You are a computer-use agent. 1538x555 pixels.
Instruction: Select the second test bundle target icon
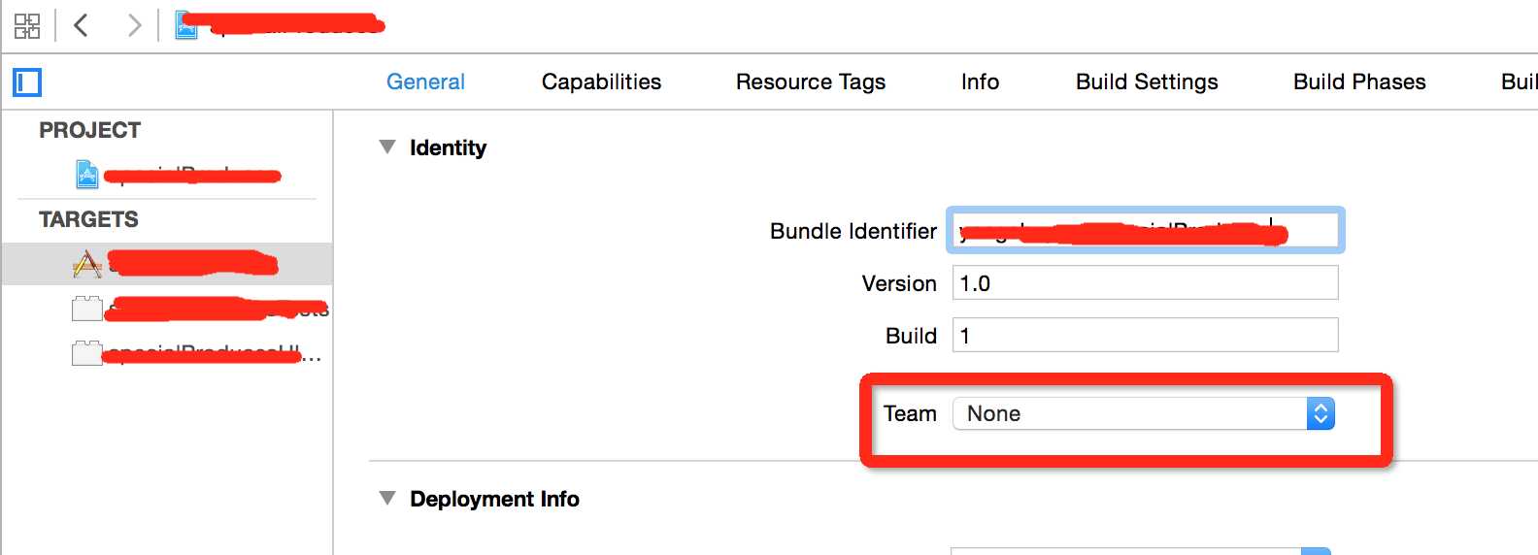[86, 353]
